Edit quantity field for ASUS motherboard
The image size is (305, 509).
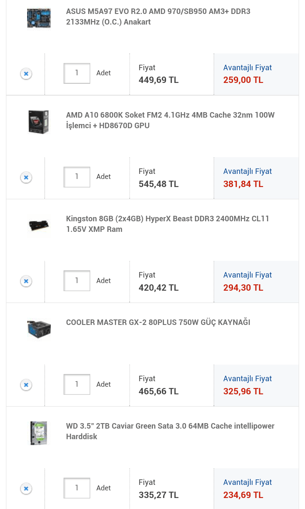pos(77,73)
